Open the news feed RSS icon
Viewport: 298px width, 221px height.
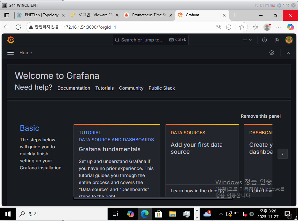pos(277,40)
